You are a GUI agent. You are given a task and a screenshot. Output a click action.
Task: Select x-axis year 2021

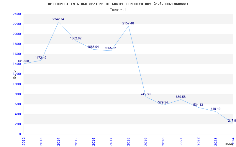181,141
